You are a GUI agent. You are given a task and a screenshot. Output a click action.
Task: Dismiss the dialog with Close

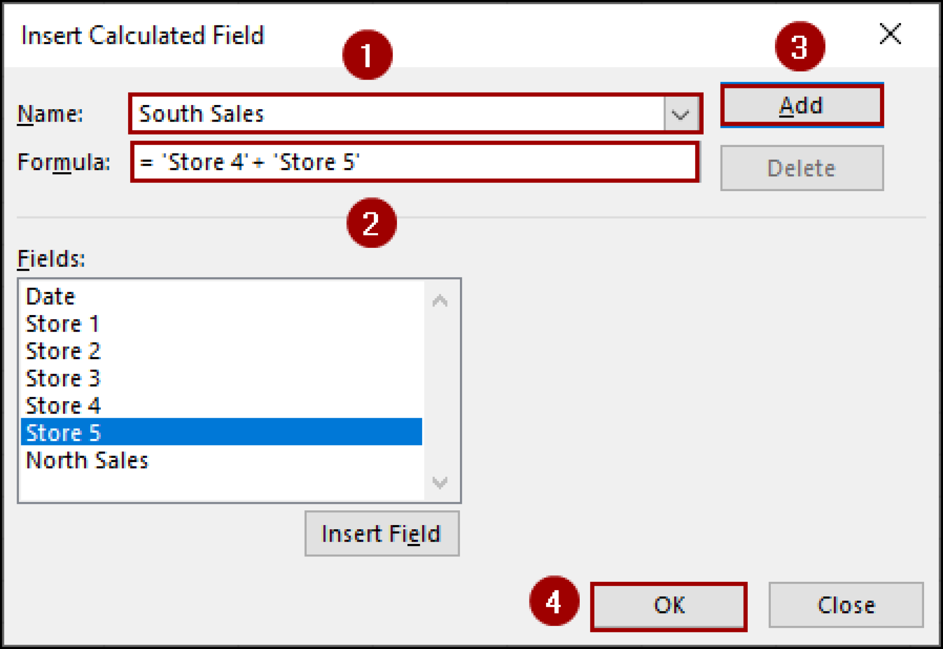845,605
